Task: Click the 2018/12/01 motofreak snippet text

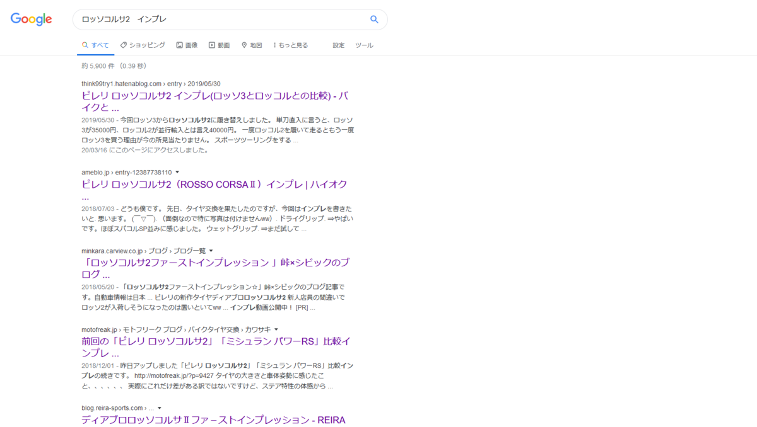Action: (218, 375)
